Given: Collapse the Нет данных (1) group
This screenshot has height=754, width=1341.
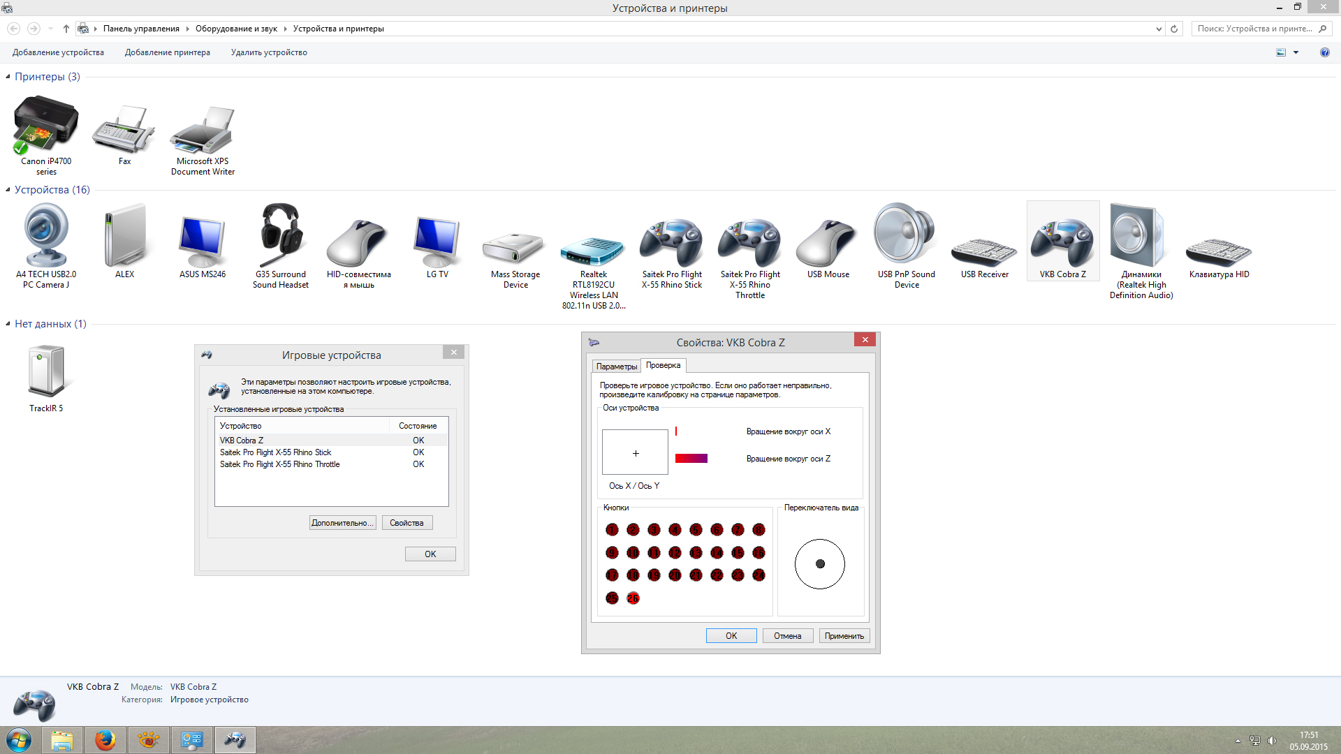Looking at the screenshot, I should coord(8,323).
